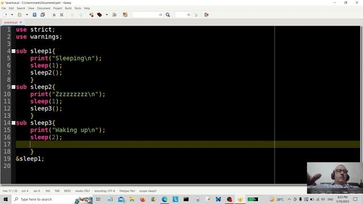Open the Mail app from the taskbar
This screenshot has height=204, width=363.
pos(121,199)
